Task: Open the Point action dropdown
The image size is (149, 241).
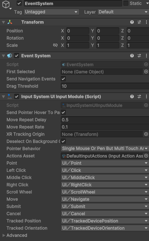Action: tap(105, 163)
